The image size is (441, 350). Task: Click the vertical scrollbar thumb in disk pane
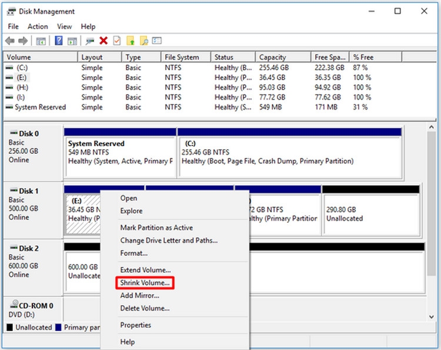(431, 204)
